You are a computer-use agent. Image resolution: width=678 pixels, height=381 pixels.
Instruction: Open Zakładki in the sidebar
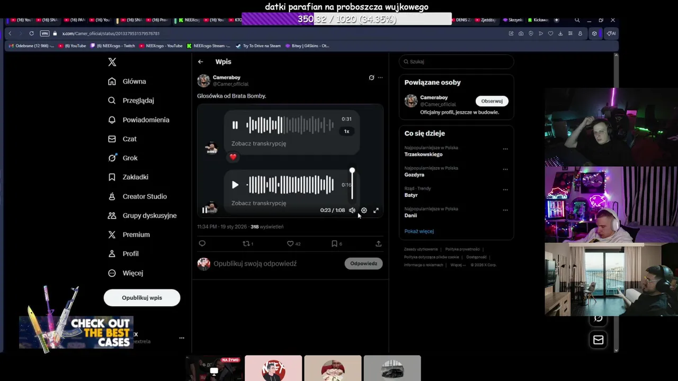coord(128,177)
